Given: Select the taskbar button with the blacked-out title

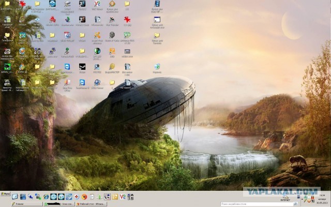Looking at the screenshot, I should coord(58,204).
